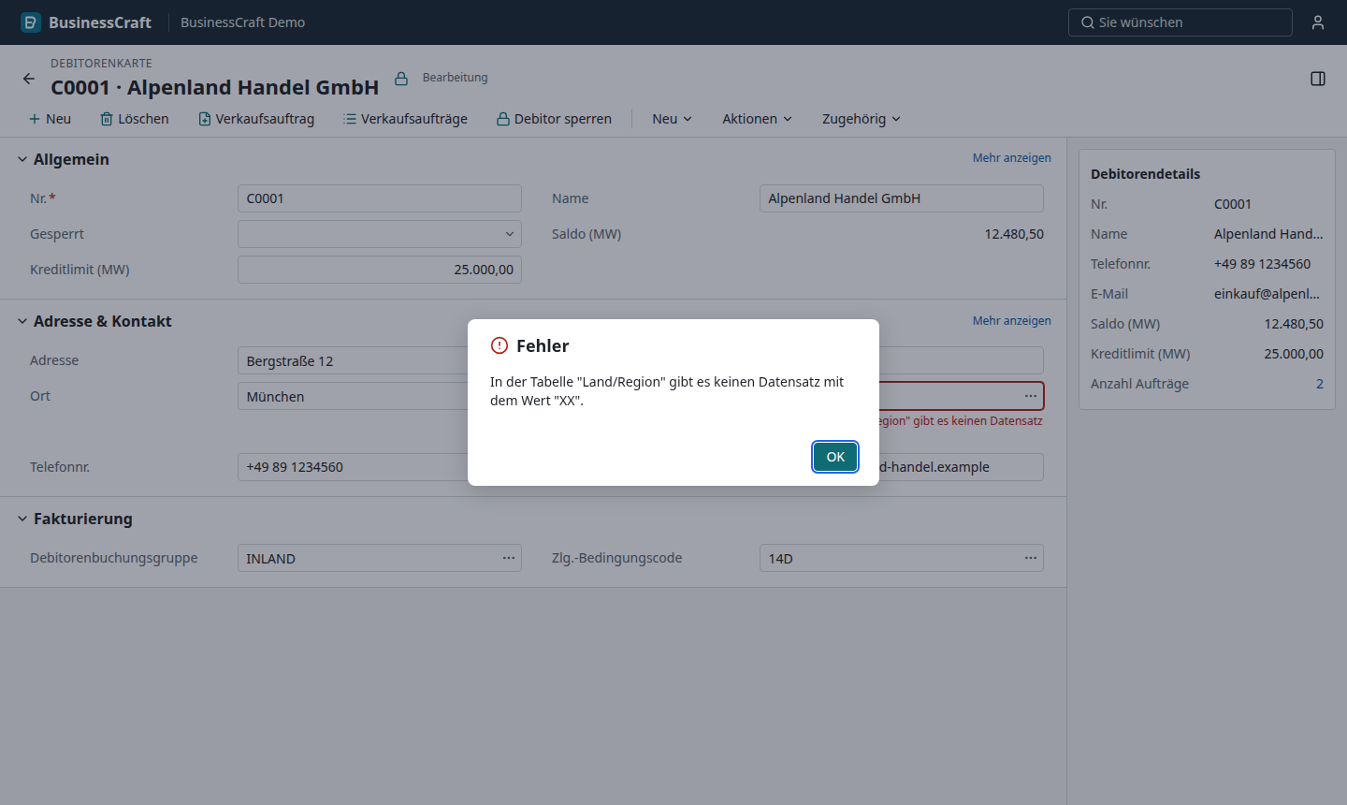Confirm the error dialog with OK
This screenshot has height=805, width=1347.
point(835,457)
